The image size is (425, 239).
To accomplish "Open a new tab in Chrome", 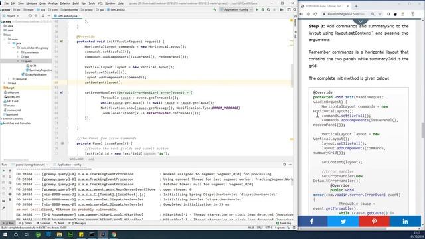I will (x=356, y=6).
